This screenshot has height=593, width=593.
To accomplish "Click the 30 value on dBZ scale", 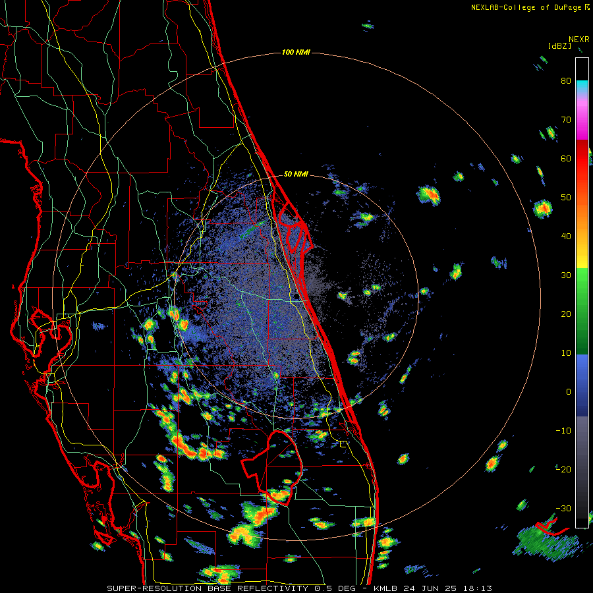I will [x=566, y=275].
